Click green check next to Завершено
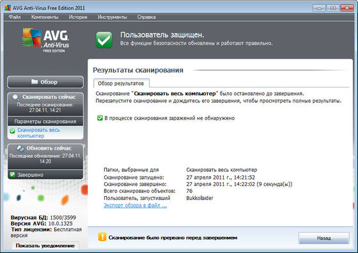The image size is (358, 253). click(x=12, y=175)
